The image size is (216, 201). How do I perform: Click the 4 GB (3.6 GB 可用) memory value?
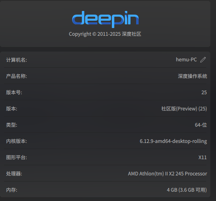click(x=187, y=190)
